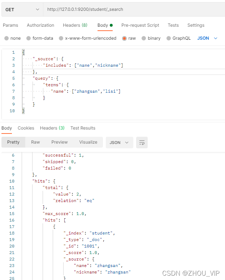
Task: Click the request URL input field
Action: click(134, 9)
